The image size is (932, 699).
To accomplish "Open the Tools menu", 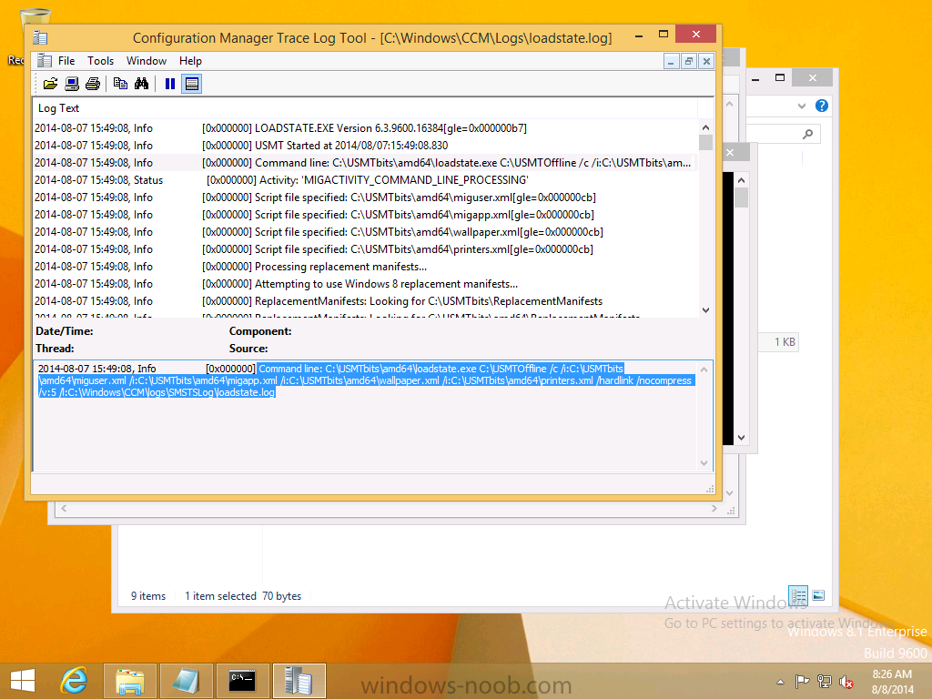I will pos(100,61).
